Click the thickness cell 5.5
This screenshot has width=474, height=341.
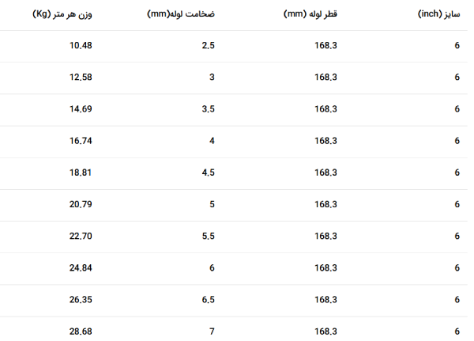tap(209, 237)
